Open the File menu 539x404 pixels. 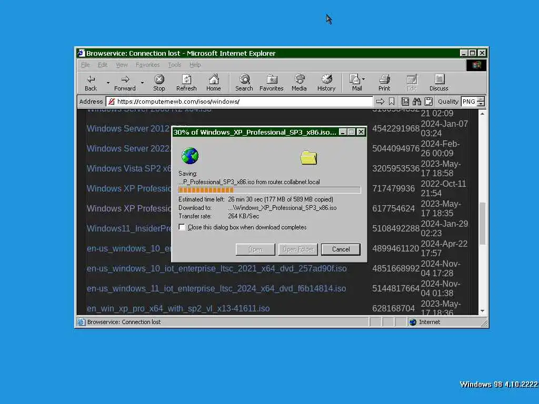[x=85, y=65]
